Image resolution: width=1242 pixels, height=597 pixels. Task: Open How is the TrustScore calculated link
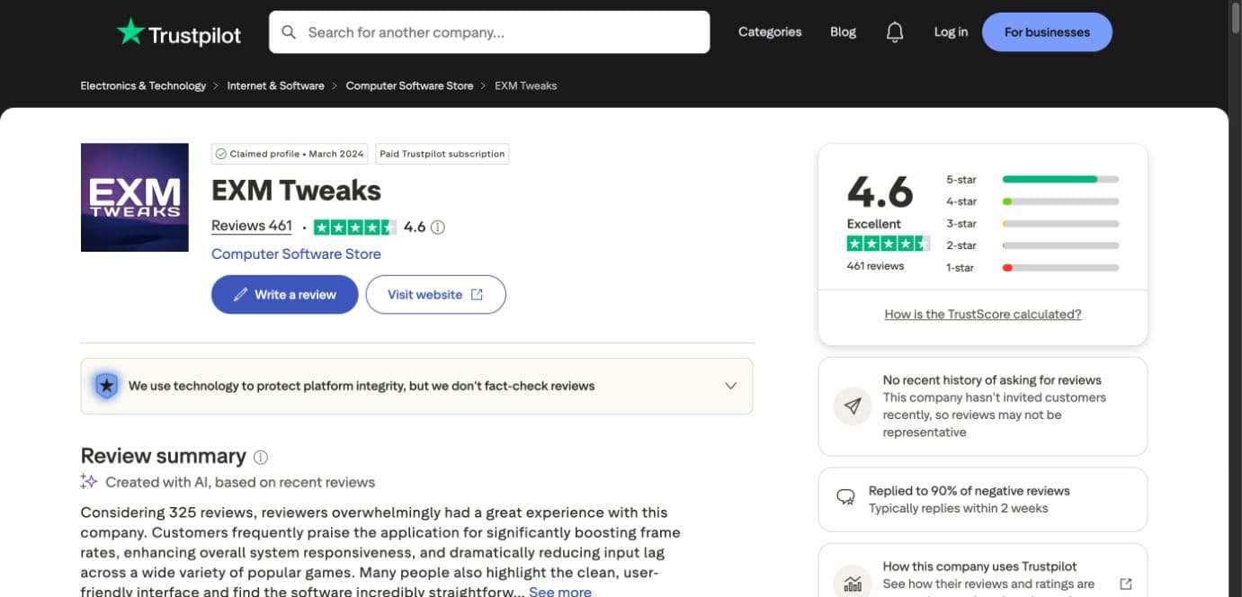(983, 314)
